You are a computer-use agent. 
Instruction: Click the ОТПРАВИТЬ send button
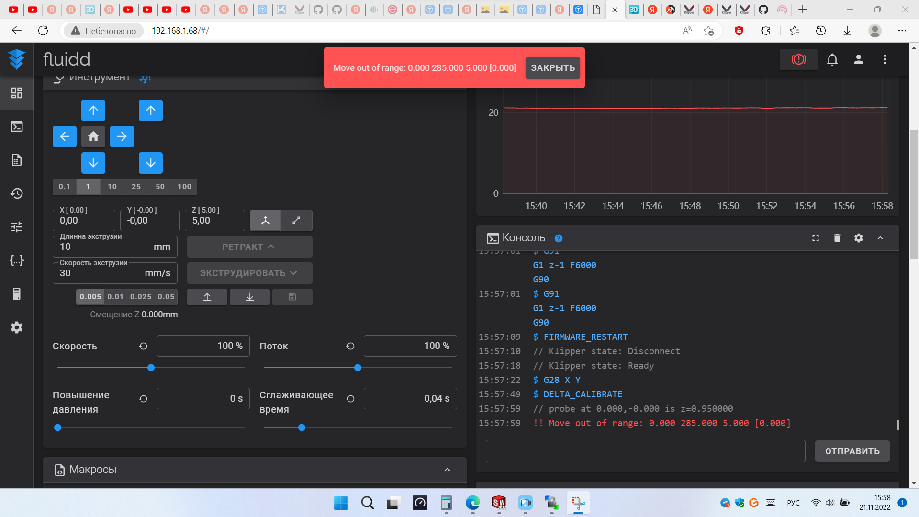pos(852,451)
